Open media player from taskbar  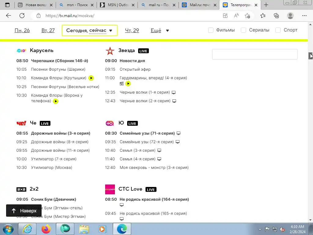pyautogui.click(x=103, y=229)
